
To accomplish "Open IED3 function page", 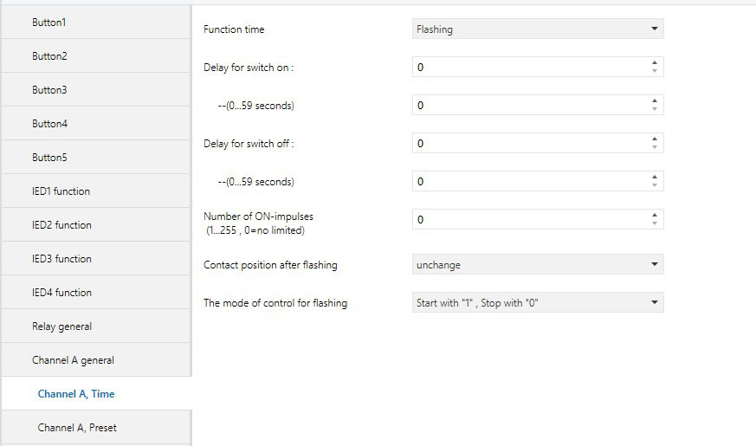I will 95,259.
